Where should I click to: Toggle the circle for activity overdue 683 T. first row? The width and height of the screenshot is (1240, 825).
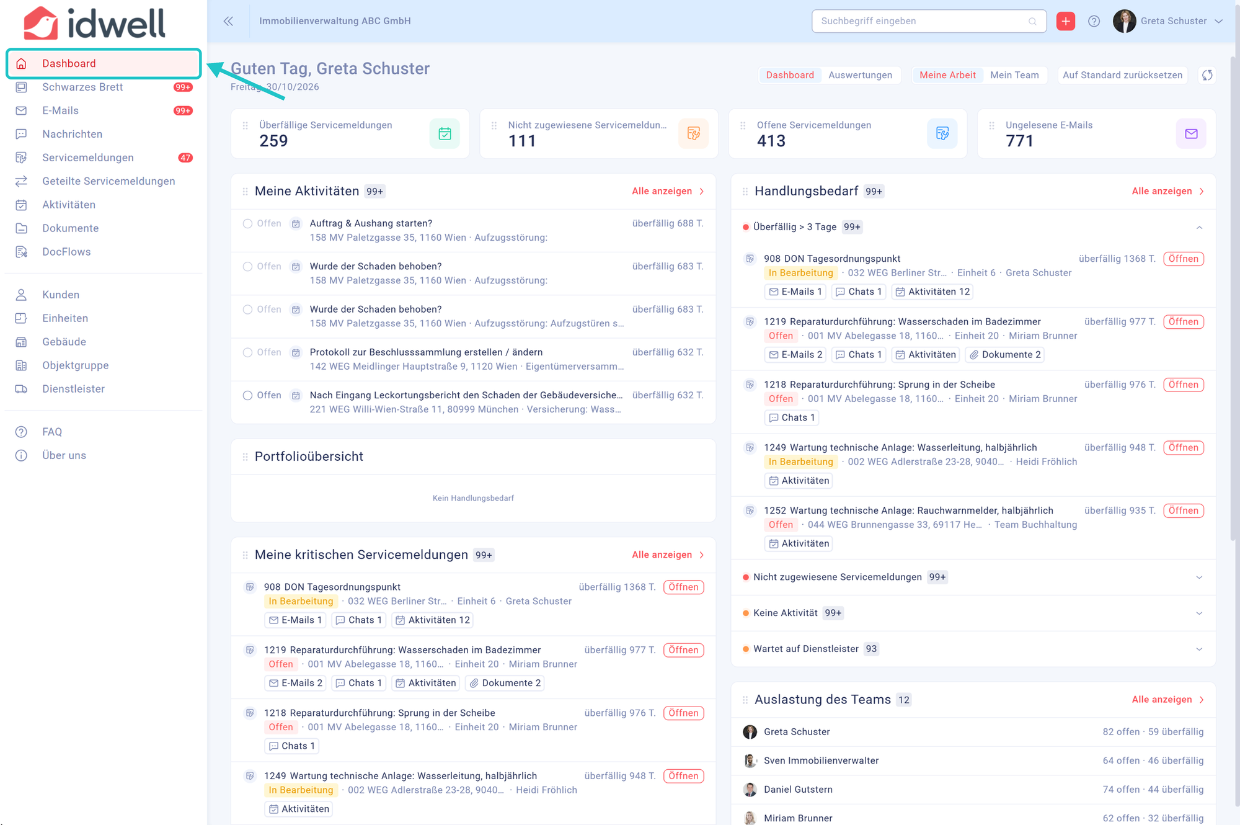pos(247,266)
